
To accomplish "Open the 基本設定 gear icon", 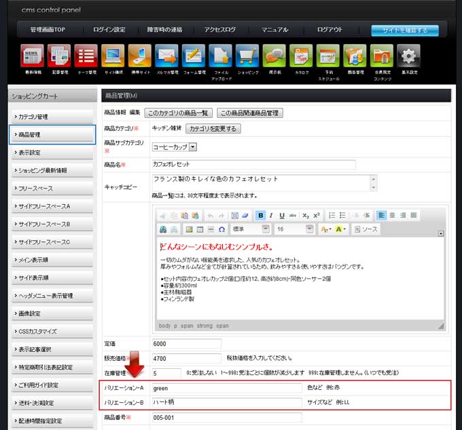I will (408, 56).
